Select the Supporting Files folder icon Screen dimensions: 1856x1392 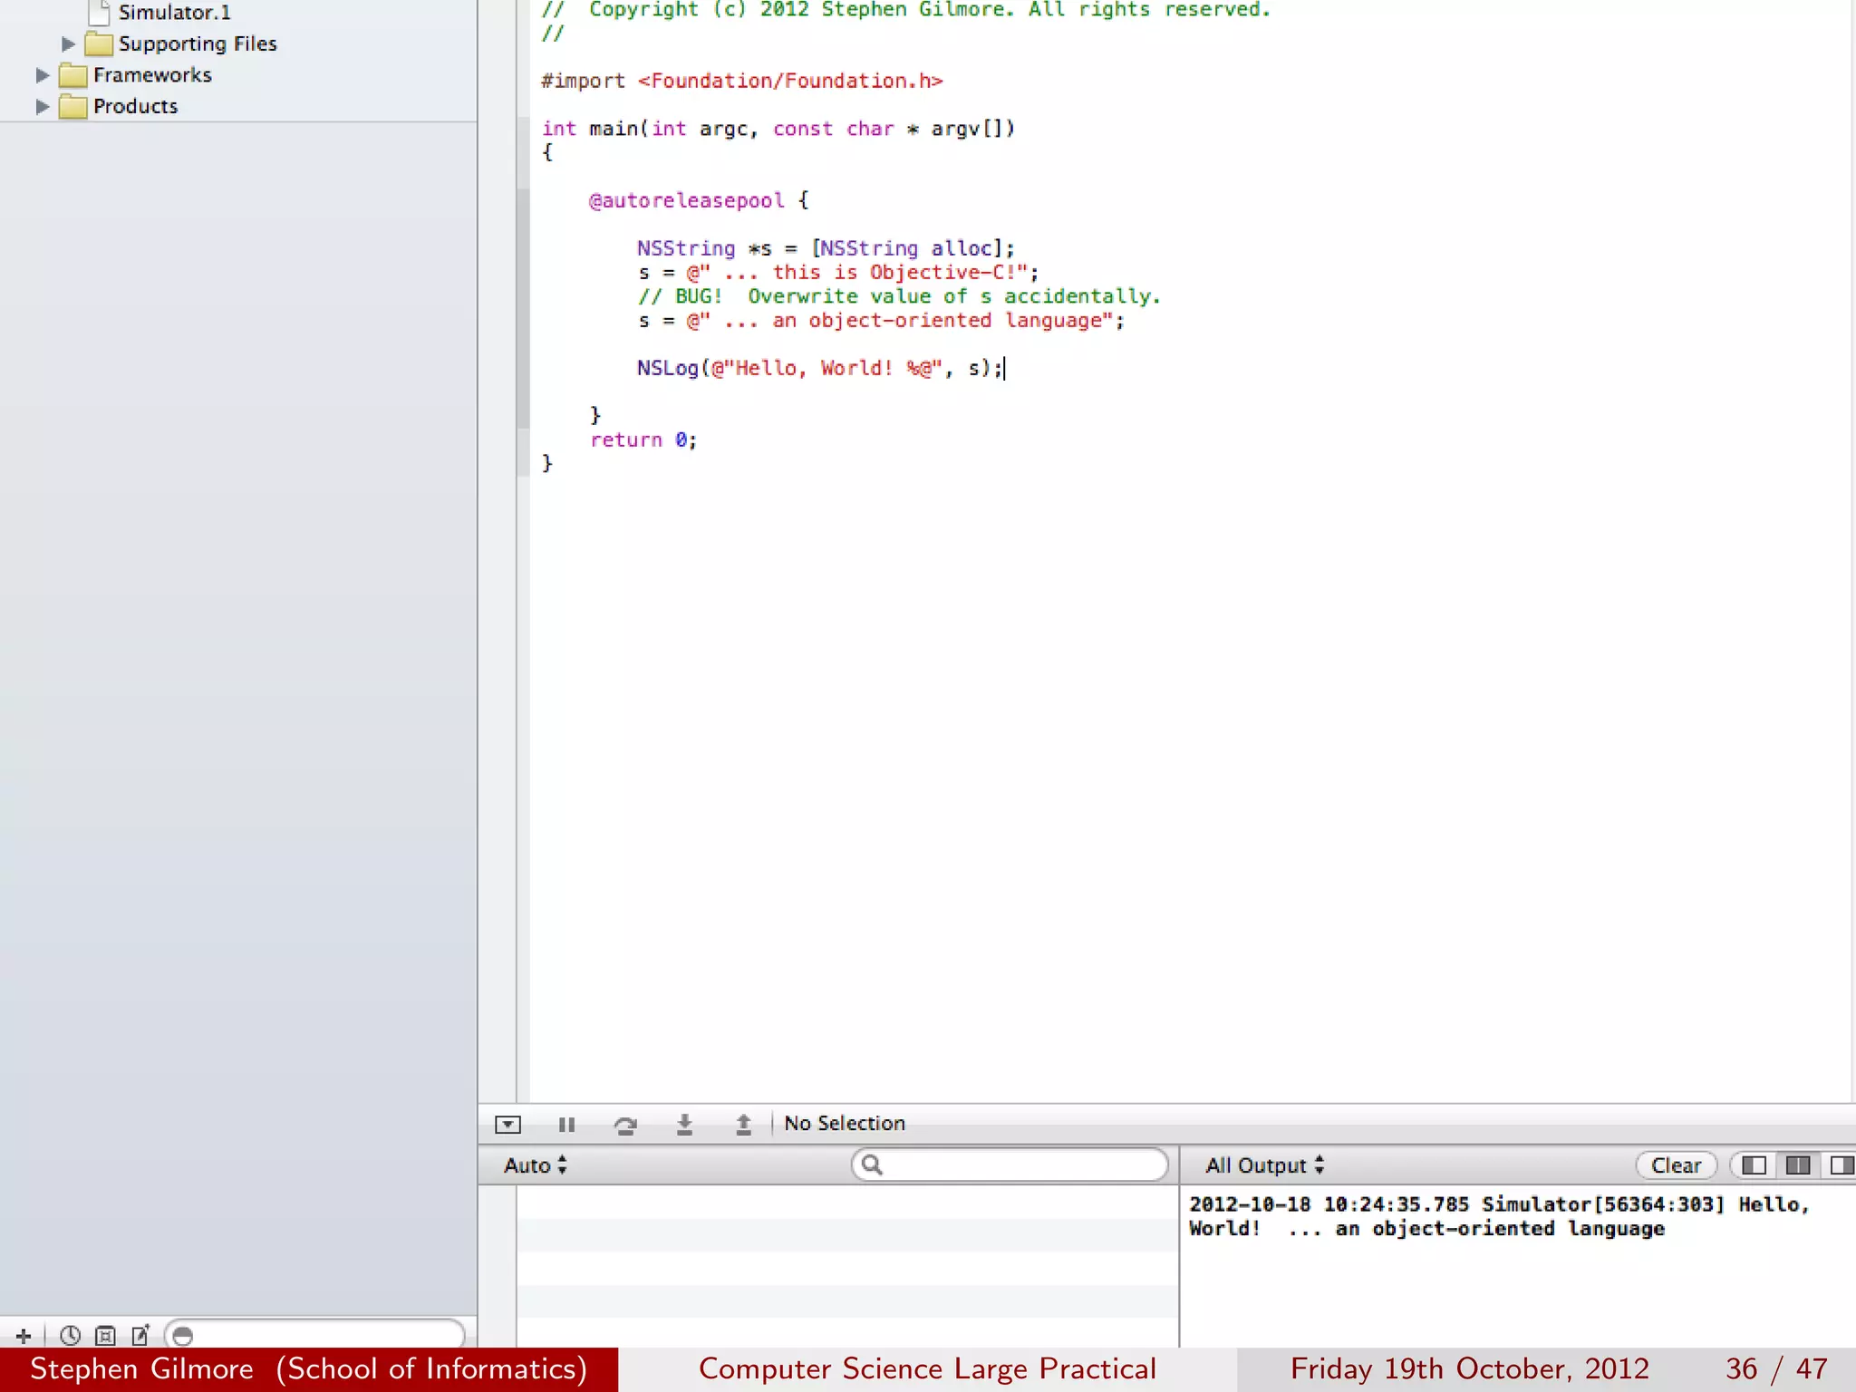click(x=99, y=43)
